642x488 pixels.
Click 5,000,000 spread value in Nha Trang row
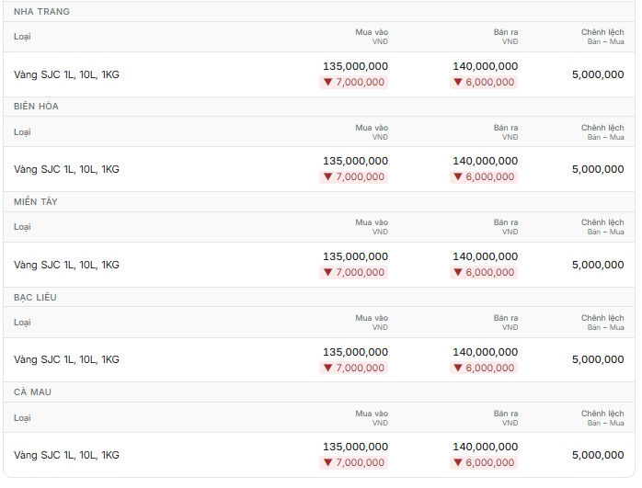point(598,74)
